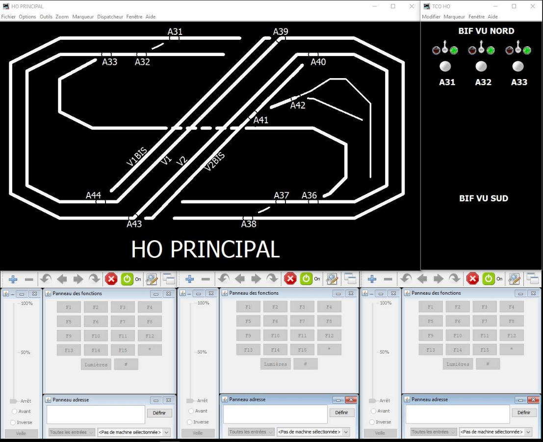
Task: Click the cascading windows icon in the middle throttle toolbar
Action: coord(350,278)
